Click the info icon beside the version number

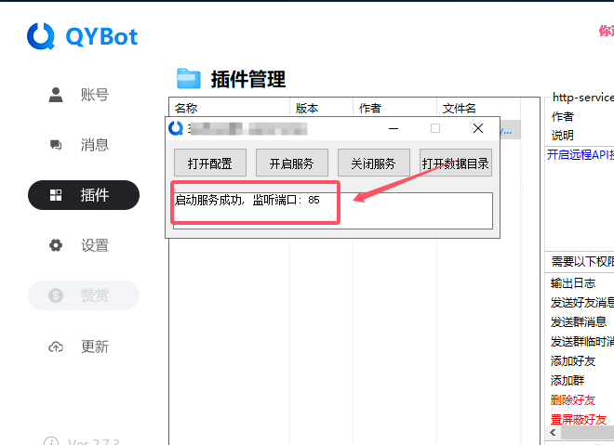[51, 442]
